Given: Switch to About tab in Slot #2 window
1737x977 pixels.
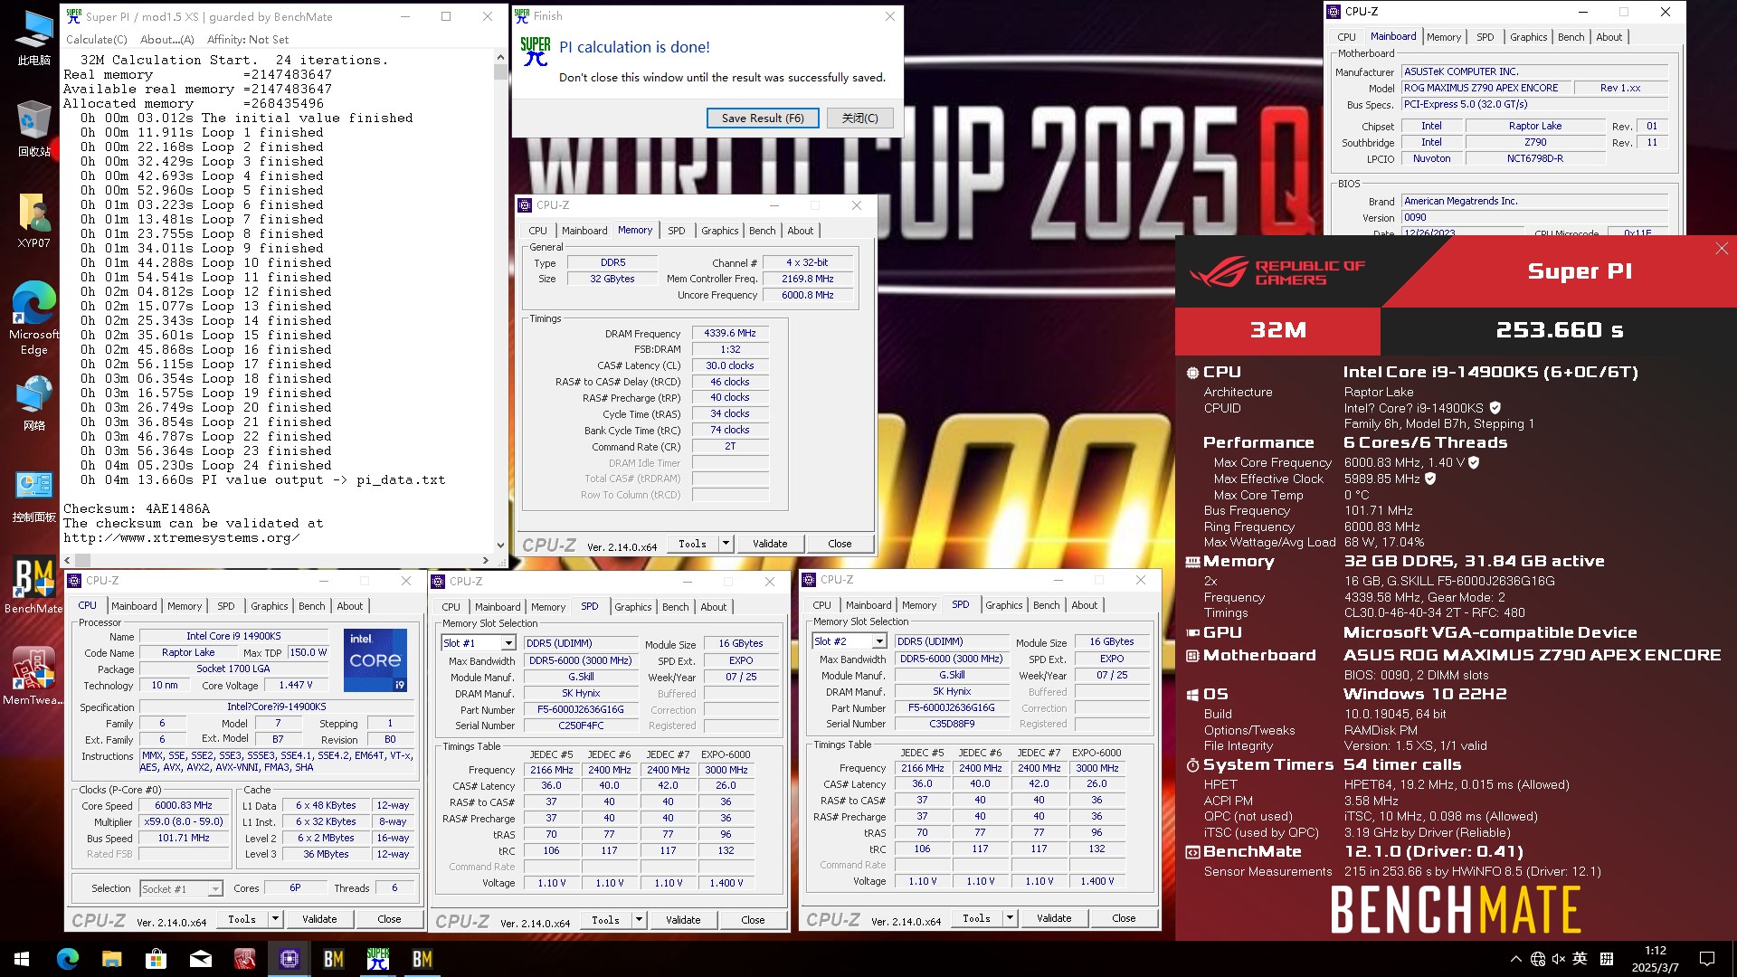Looking at the screenshot, I should pyautogui.click(x=1084, y=605).
